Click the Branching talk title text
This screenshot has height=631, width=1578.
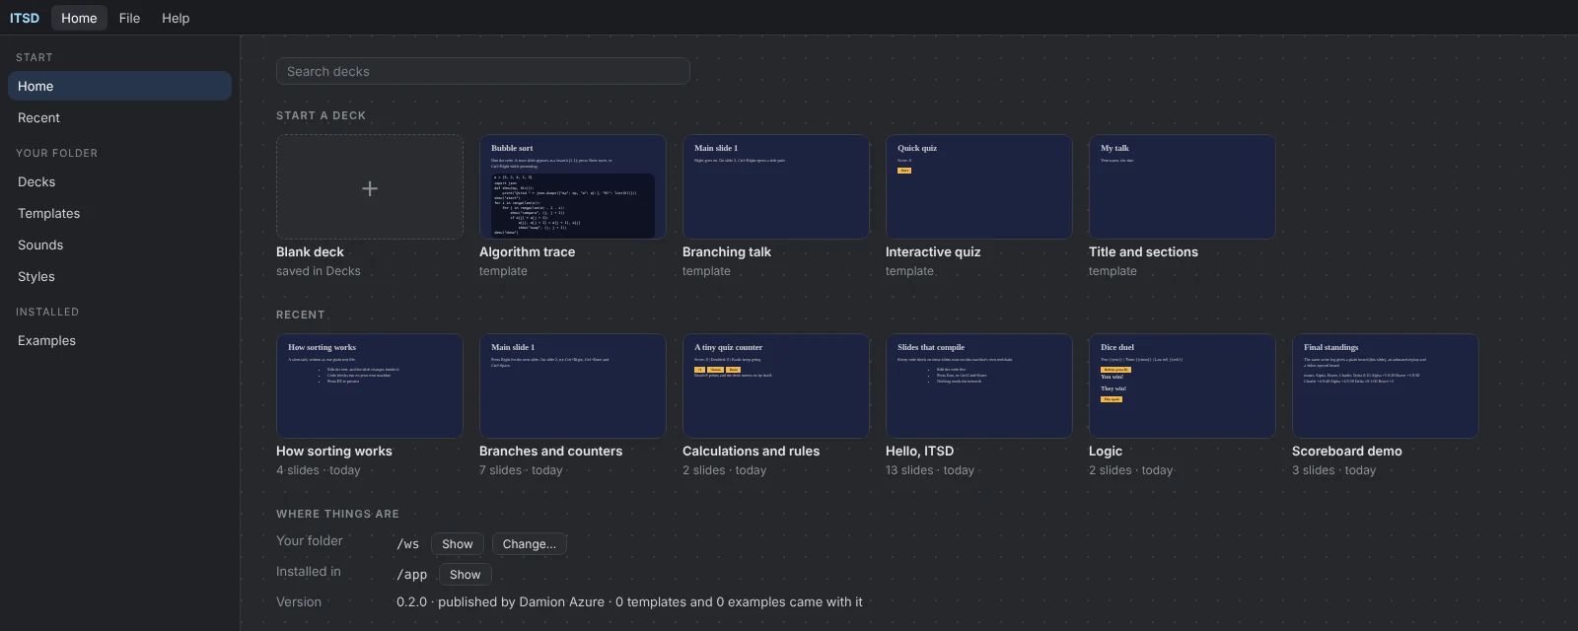point(727,251)
